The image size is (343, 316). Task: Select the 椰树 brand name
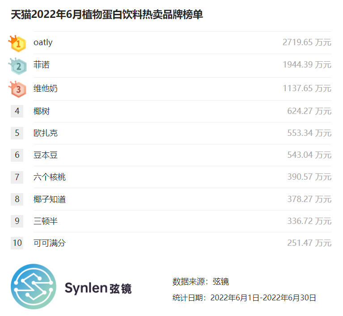(x=42, y=111)
